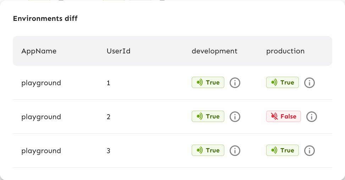Select the development column header
The image size is (345, 180).
tap(214, 51)
